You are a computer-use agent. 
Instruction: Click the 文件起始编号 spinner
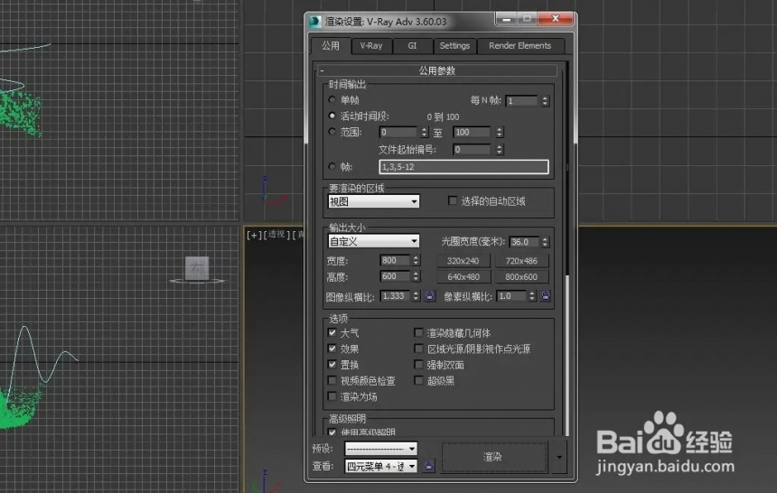(x=500, y=149)
